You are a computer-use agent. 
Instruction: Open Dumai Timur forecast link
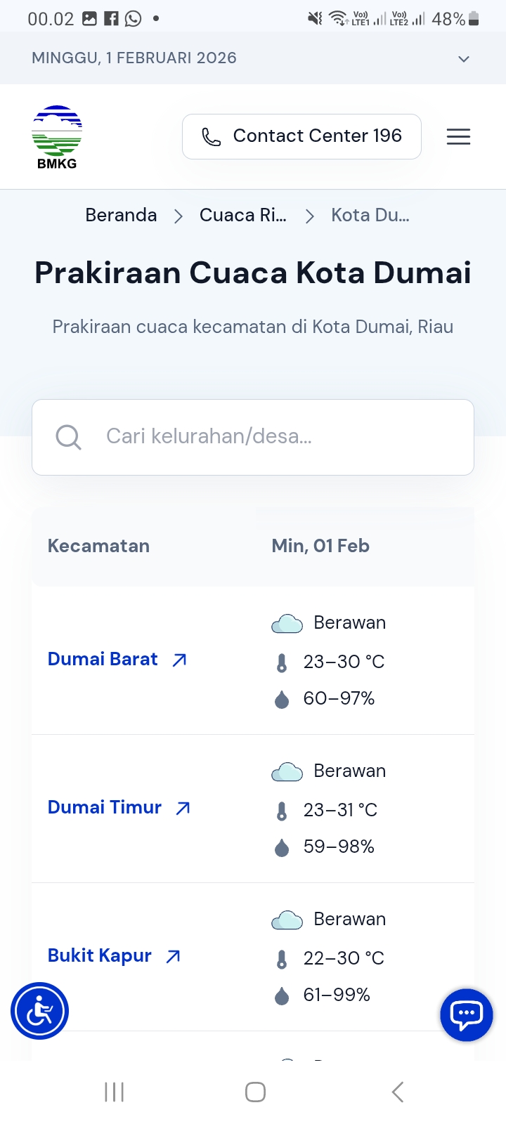point(105,807)
